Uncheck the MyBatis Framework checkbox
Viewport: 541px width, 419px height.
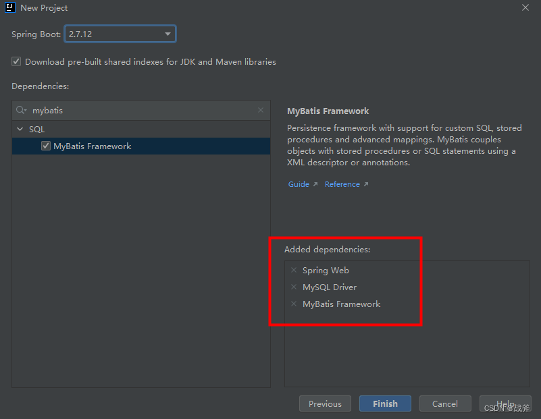(x=46, y=146)
